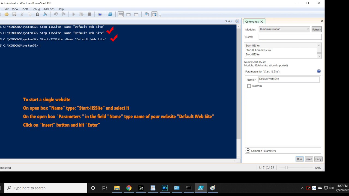Open the Edit menu
The height and width of the screenshot is (196, 349).
tap(6, 9)
